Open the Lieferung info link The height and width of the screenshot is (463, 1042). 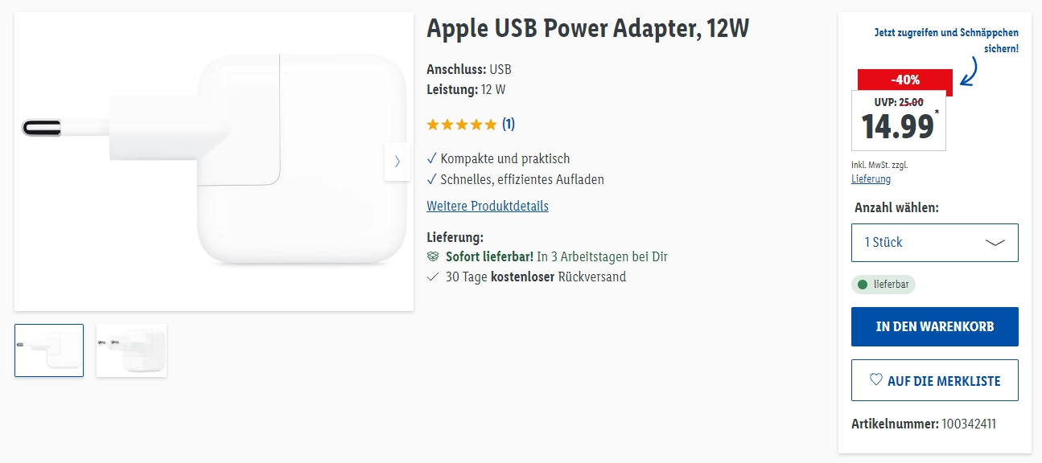point(871,179)
